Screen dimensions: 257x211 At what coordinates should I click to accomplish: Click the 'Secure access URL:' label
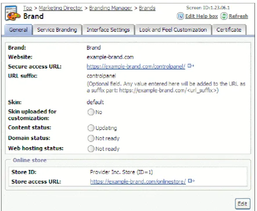(x=35, y=67)
